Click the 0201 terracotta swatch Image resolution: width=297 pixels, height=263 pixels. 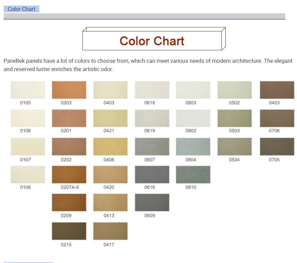(69, 118)
